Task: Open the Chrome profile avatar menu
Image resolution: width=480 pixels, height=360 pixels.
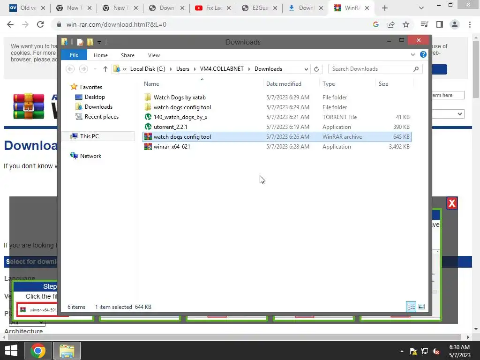Action: pyautogui.click(x=455, y=24)
